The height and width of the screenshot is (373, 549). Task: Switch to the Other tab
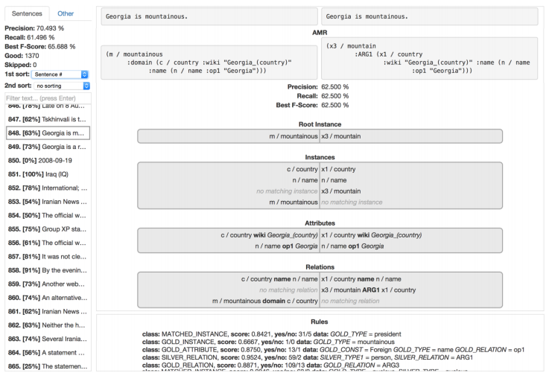coord(66,13)
